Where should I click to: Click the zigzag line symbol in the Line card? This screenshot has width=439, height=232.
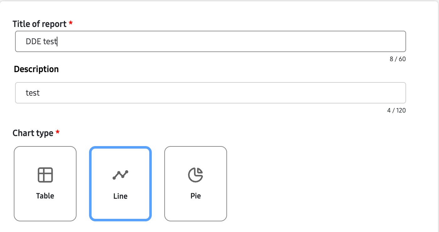tap(120, 175)
